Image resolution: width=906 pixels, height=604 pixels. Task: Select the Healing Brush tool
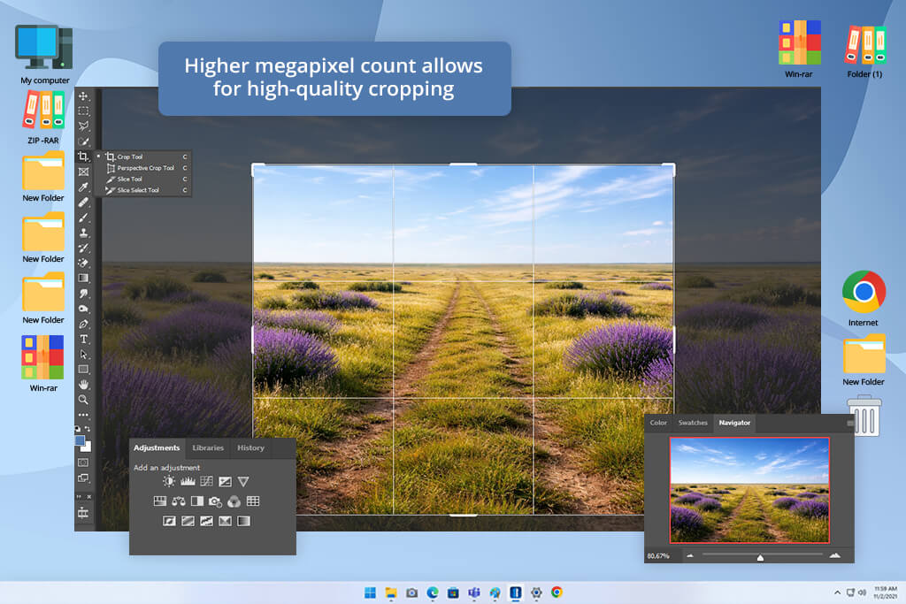[x=83, y=203]
